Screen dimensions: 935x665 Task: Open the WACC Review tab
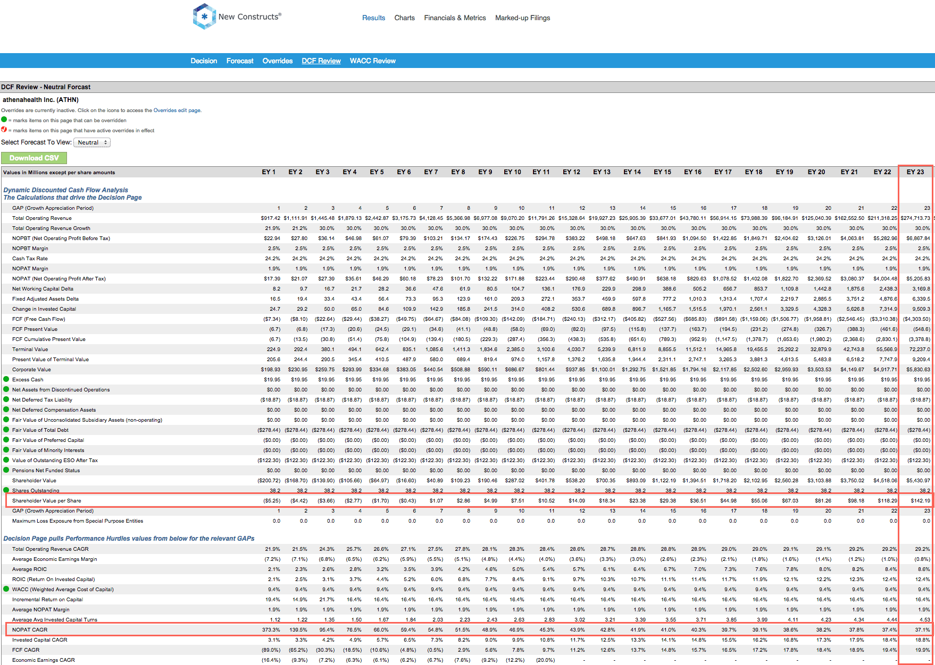pyautogui.click(x=372, y=61)
